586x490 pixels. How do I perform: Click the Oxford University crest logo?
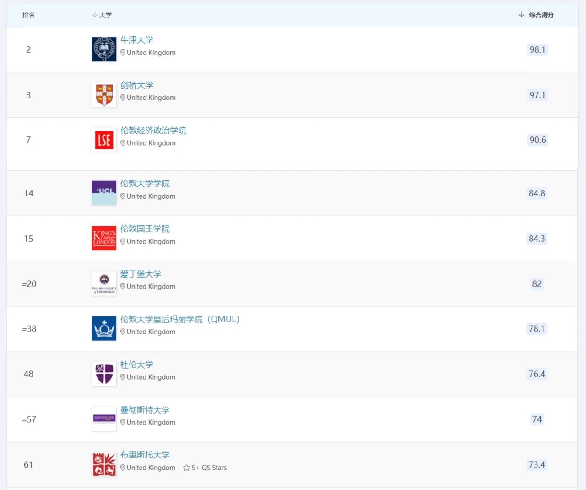pos(104,49)
